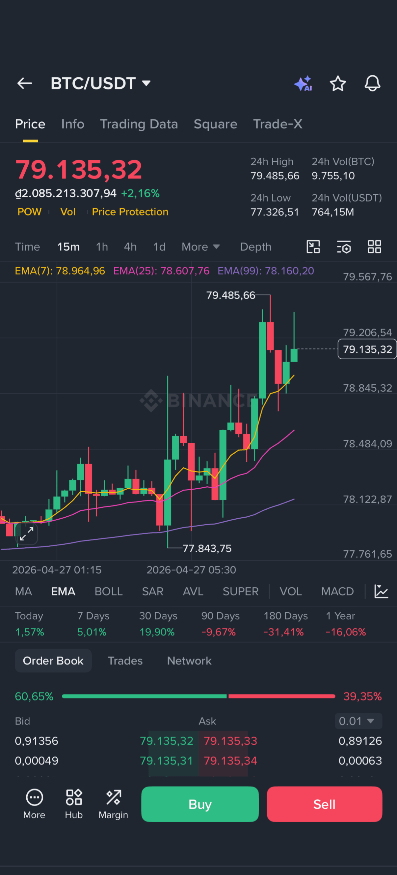Open the Network tab

coord(189,661)
